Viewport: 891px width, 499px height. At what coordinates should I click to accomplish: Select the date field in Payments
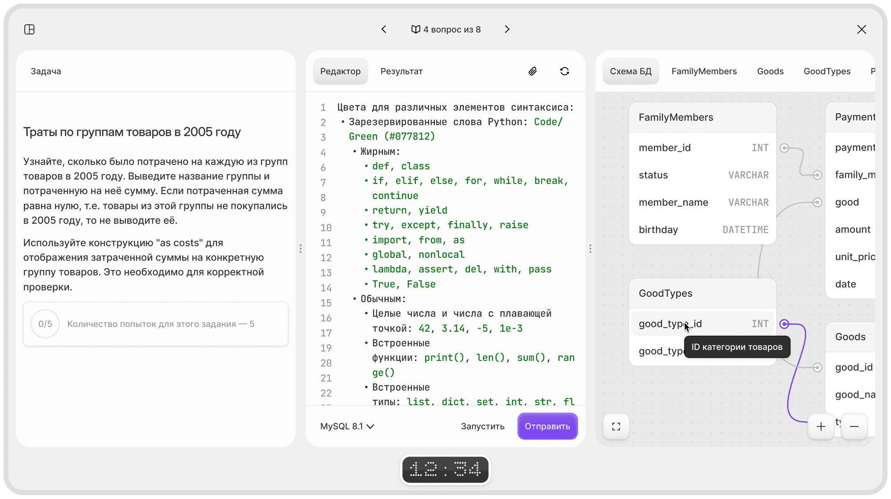pos(850,284)
